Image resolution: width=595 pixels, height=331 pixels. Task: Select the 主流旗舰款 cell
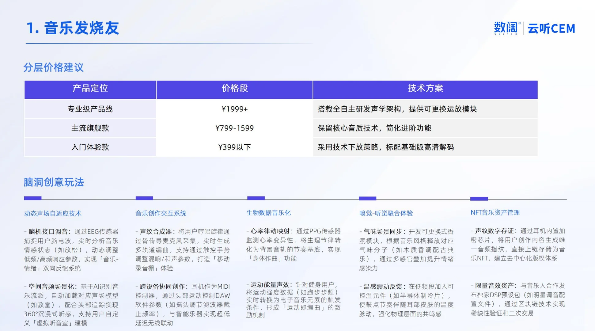(x=90, y=128)
